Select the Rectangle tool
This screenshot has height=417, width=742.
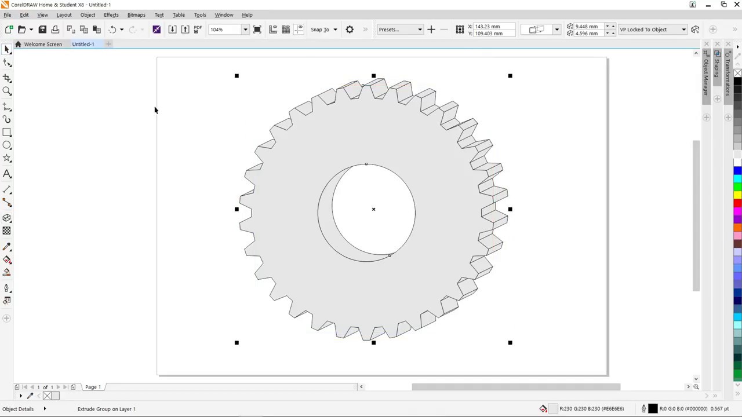[x=7, y=133]
